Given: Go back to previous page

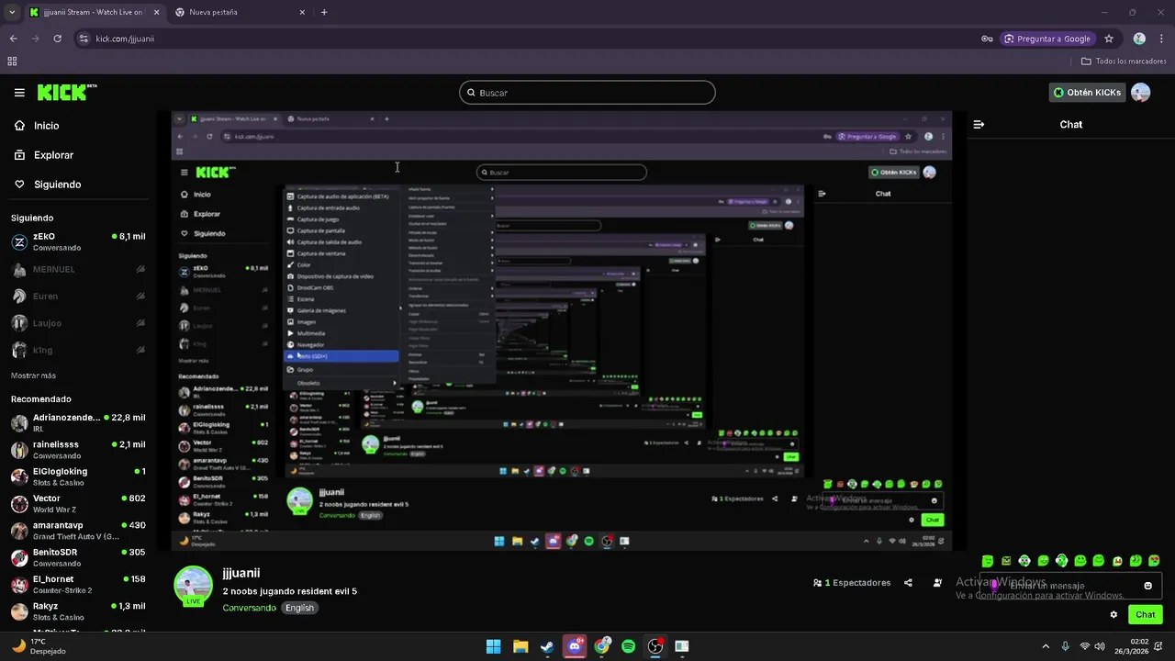Looking at the screenshot, I should pos(13,39).
